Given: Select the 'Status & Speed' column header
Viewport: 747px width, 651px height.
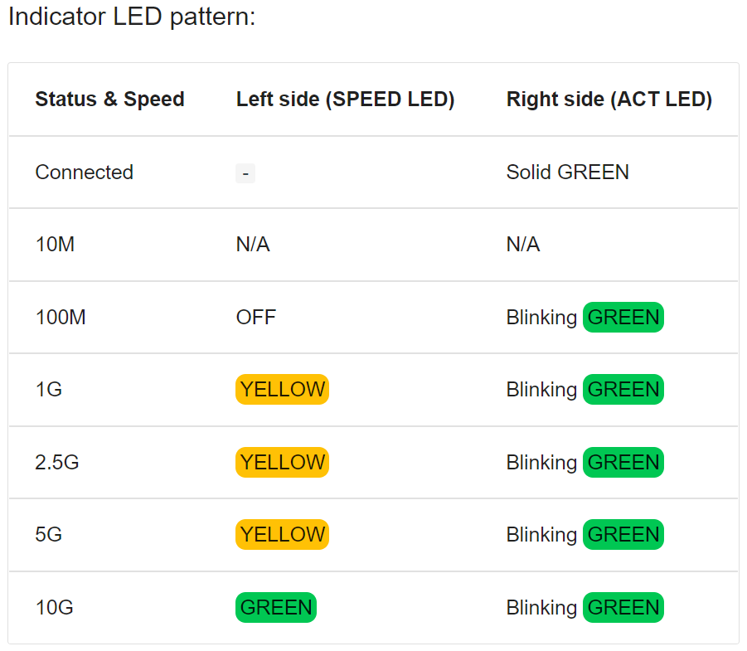Looking at the screenshot, I should pos(109,100).
